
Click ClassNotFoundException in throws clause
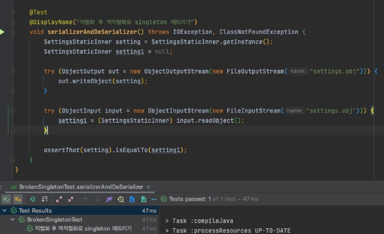coord(259,32)
